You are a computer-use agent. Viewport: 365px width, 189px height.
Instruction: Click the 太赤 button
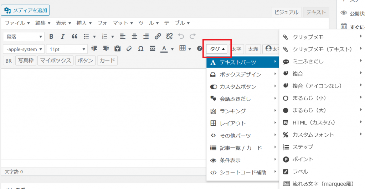[253, 49]
